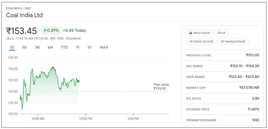Click the PRIMARY EXCHANGE label
This screenshot has width=268, height=129.
(201, 120)
